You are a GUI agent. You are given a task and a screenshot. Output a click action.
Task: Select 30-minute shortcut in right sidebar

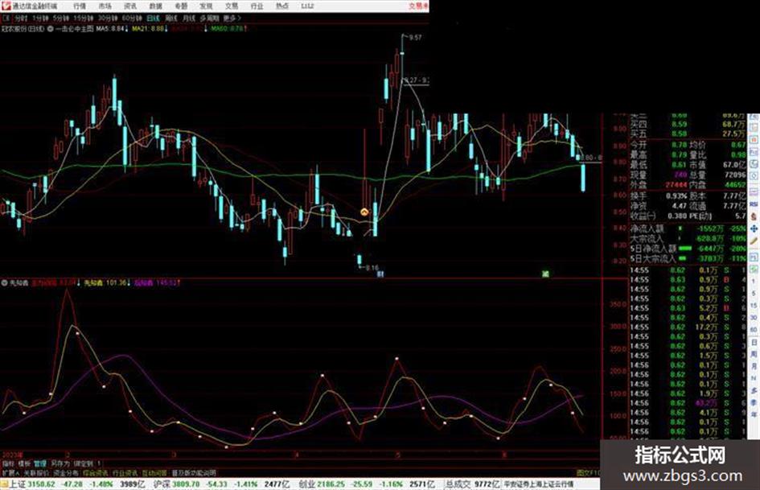(x=754, y=318)
